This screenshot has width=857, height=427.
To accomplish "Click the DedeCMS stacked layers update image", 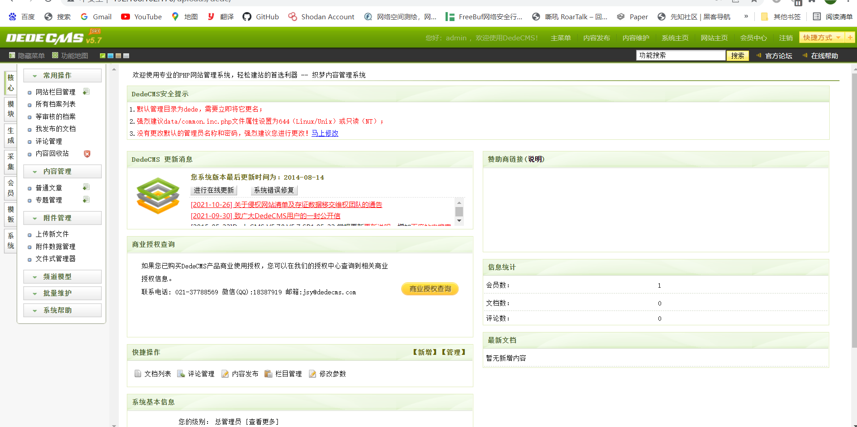I will [158, 195].
